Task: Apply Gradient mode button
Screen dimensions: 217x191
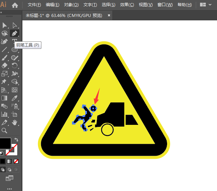Action: (x=9, y=161)
